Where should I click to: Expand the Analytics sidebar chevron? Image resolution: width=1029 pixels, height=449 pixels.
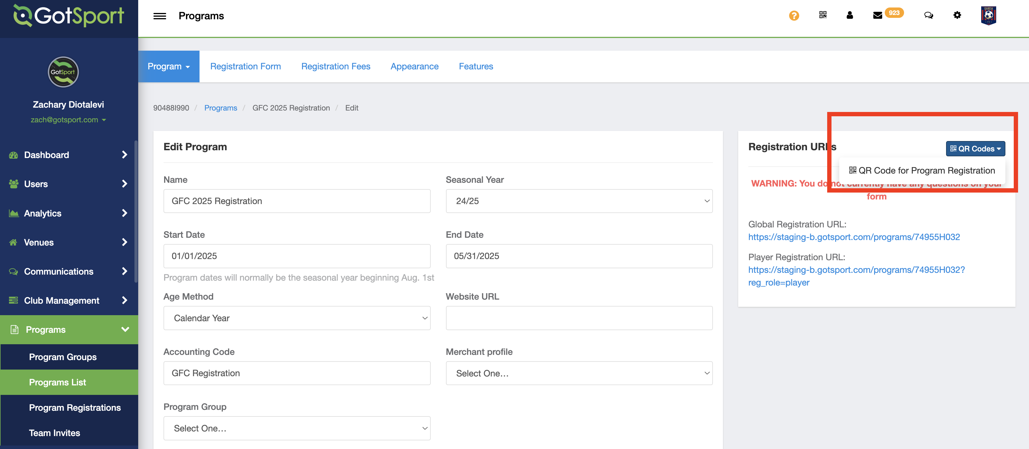pos(125,213)
